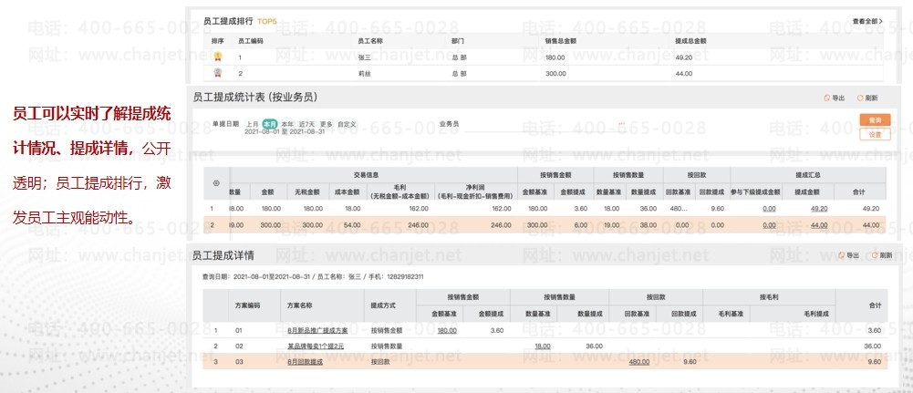Open the 8月新品推广提成方案 plan link

tap(317, 330)
